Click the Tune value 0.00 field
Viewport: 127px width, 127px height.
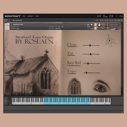pyautogui.click(x=105, y=26)
